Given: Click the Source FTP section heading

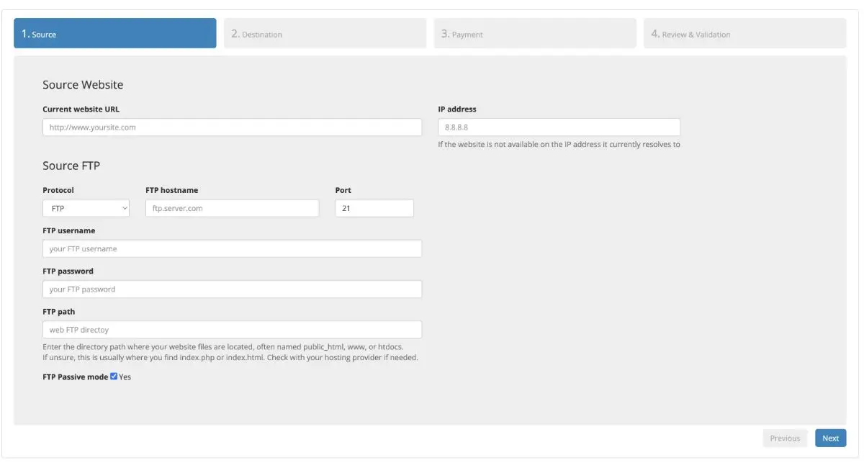Looking at the screenshot, I should click(x=70, y=165).
